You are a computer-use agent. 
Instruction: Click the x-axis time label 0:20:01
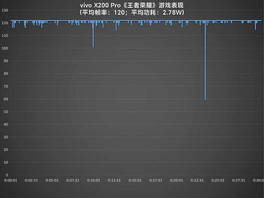(x=176, y=180)
